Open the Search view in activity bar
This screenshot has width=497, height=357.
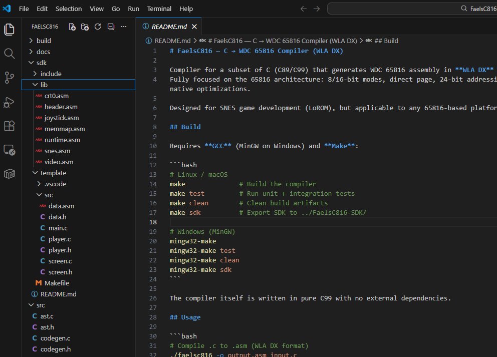tap(9, 54)
